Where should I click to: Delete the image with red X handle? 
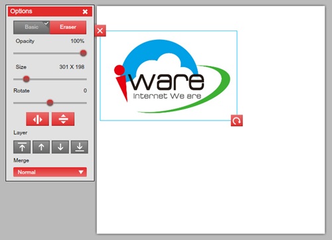[x=100, y=30]
